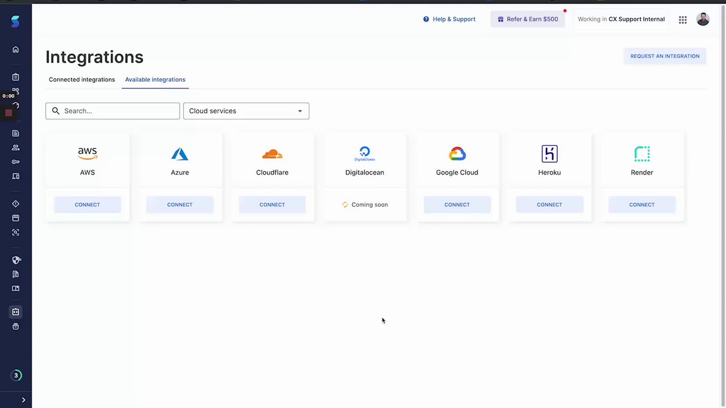Click the diamond alert icon in the sidebar
Screen dimensions: 726x408
tap(16, 203)
